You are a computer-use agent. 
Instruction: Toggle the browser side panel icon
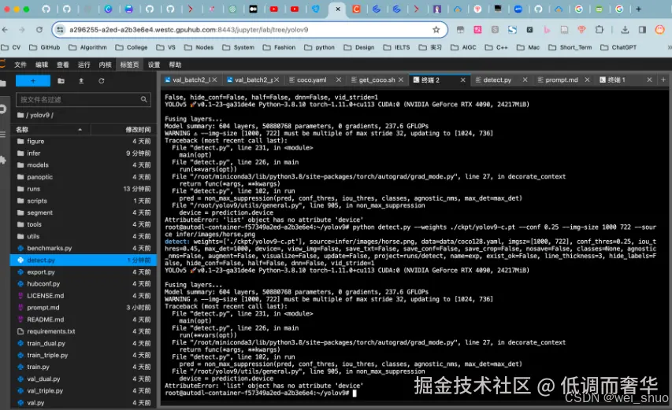click(x=642, y=30)
